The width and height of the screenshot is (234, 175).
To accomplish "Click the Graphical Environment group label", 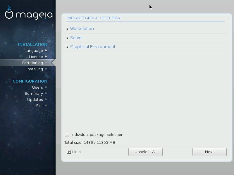I will pos(93,47).
